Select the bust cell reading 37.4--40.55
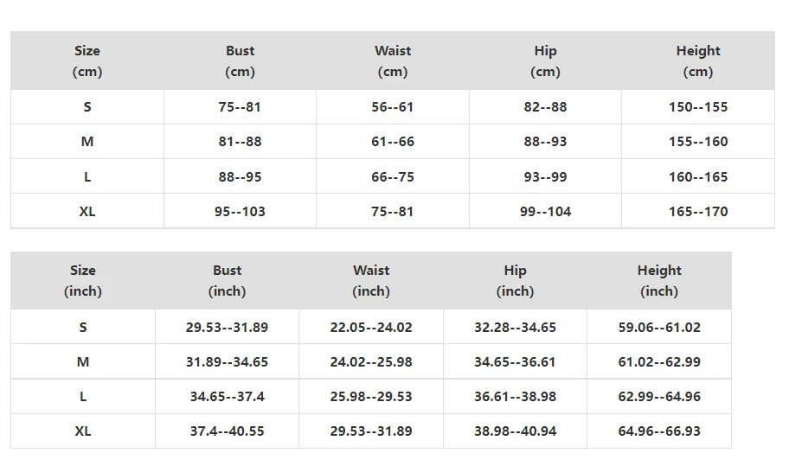 [x=227, y=431]
